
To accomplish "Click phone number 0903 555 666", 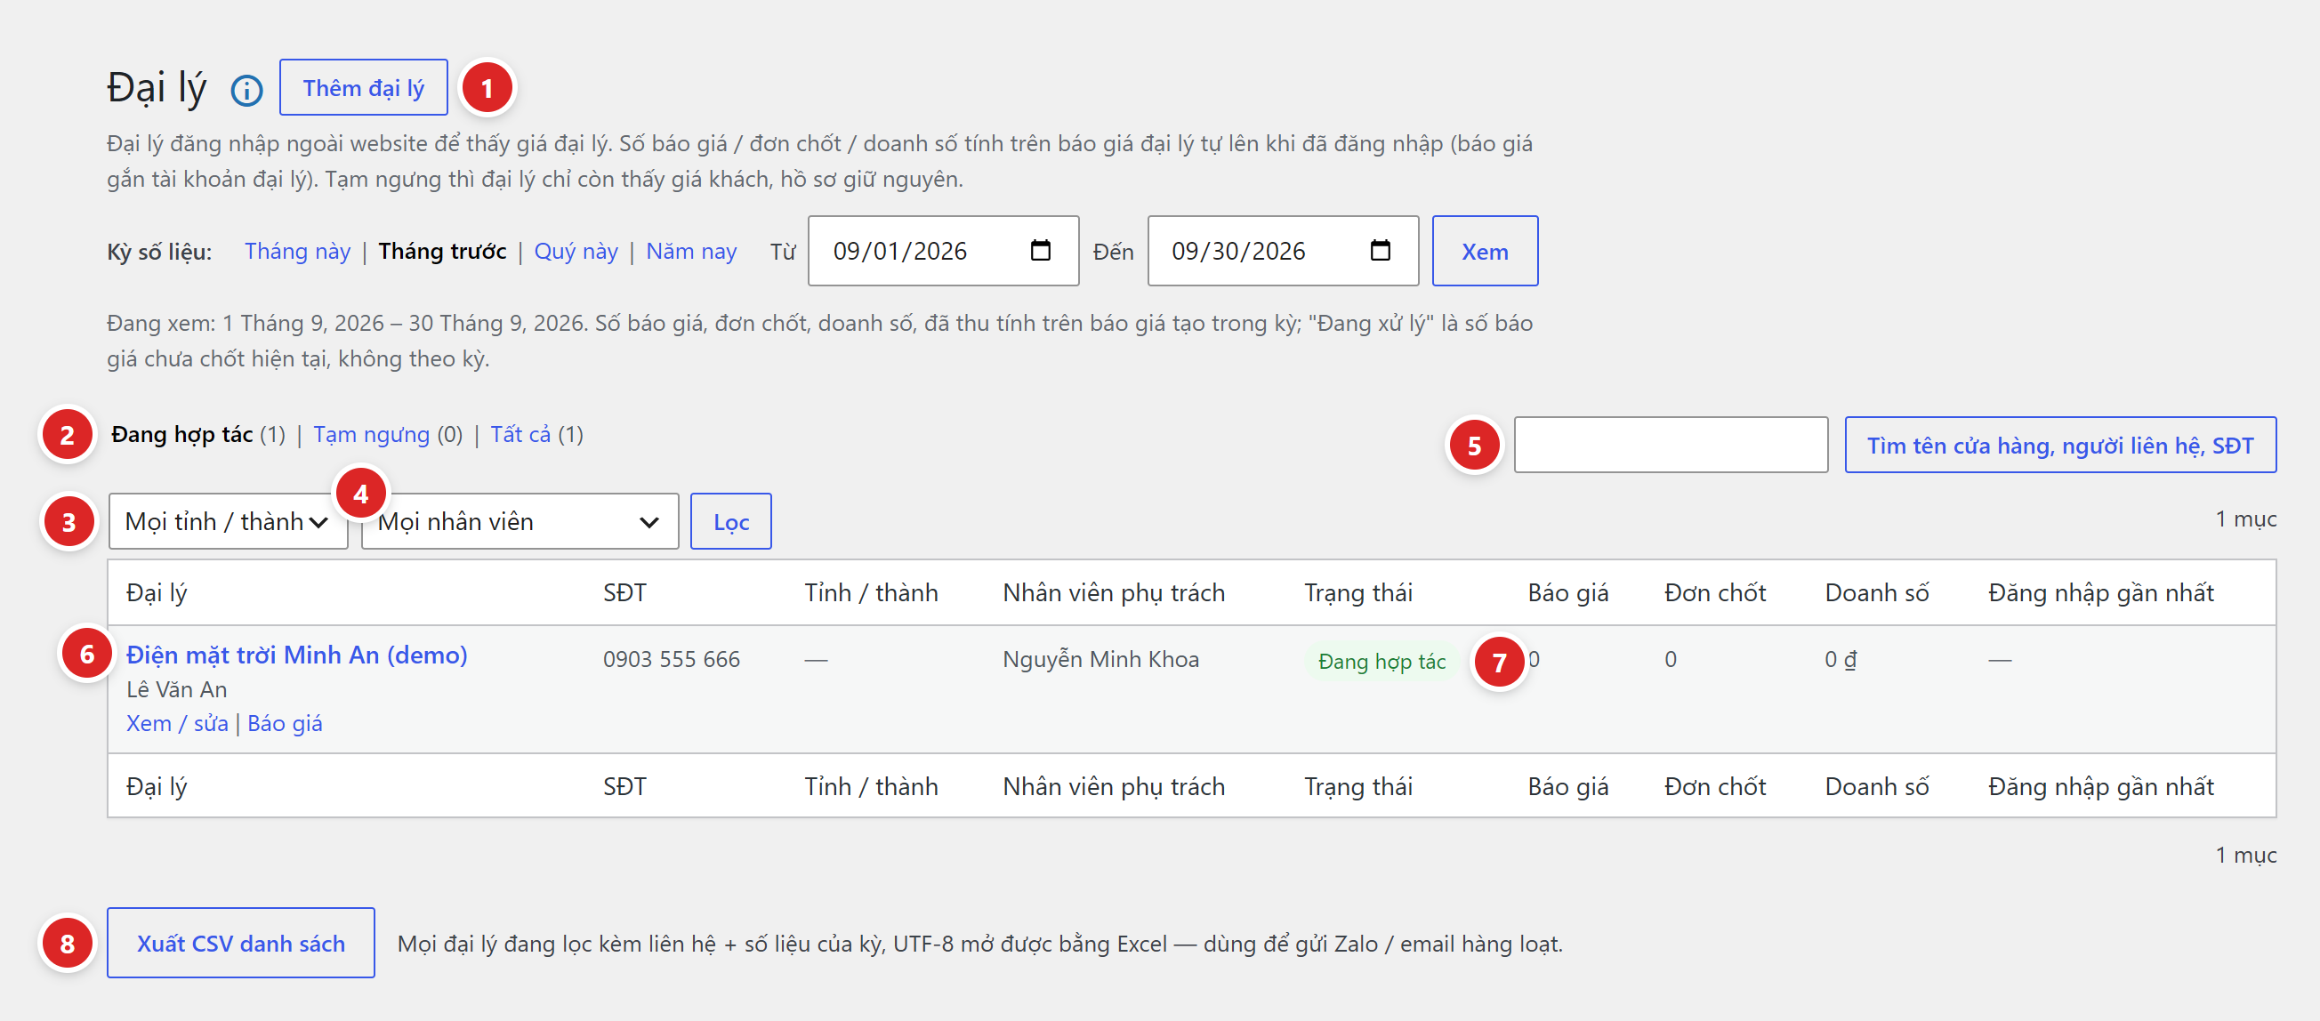I will pyautogui.click(x=671, y=659).
